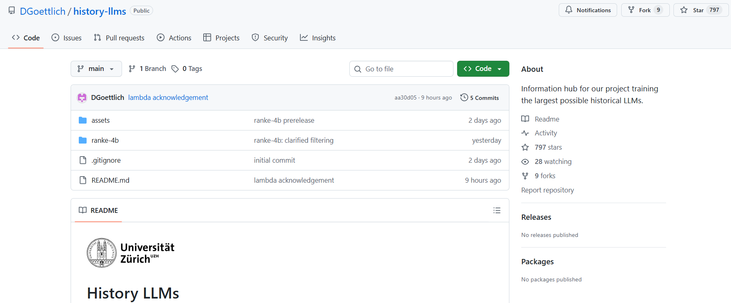Viewport: 731px width, 303px height.
Task: Open the .gitignore file
Action: (106, 160)
